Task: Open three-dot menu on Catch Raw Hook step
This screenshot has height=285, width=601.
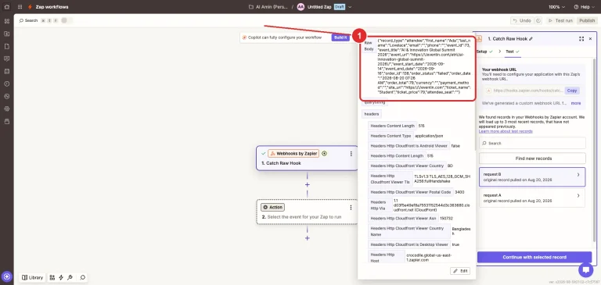Action: pos(351,154)
